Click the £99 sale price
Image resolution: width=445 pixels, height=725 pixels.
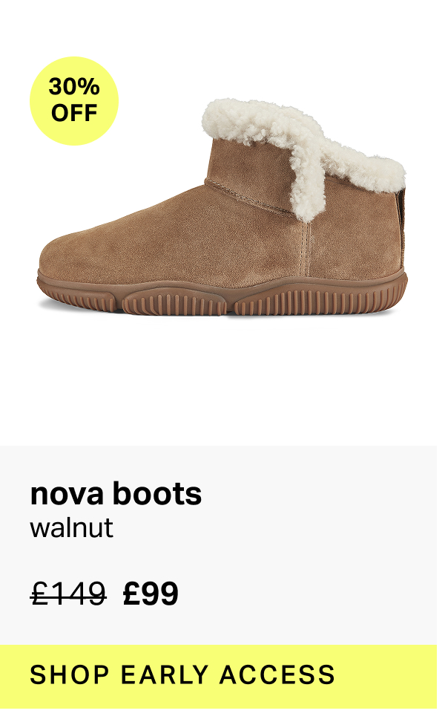(151, 594)
